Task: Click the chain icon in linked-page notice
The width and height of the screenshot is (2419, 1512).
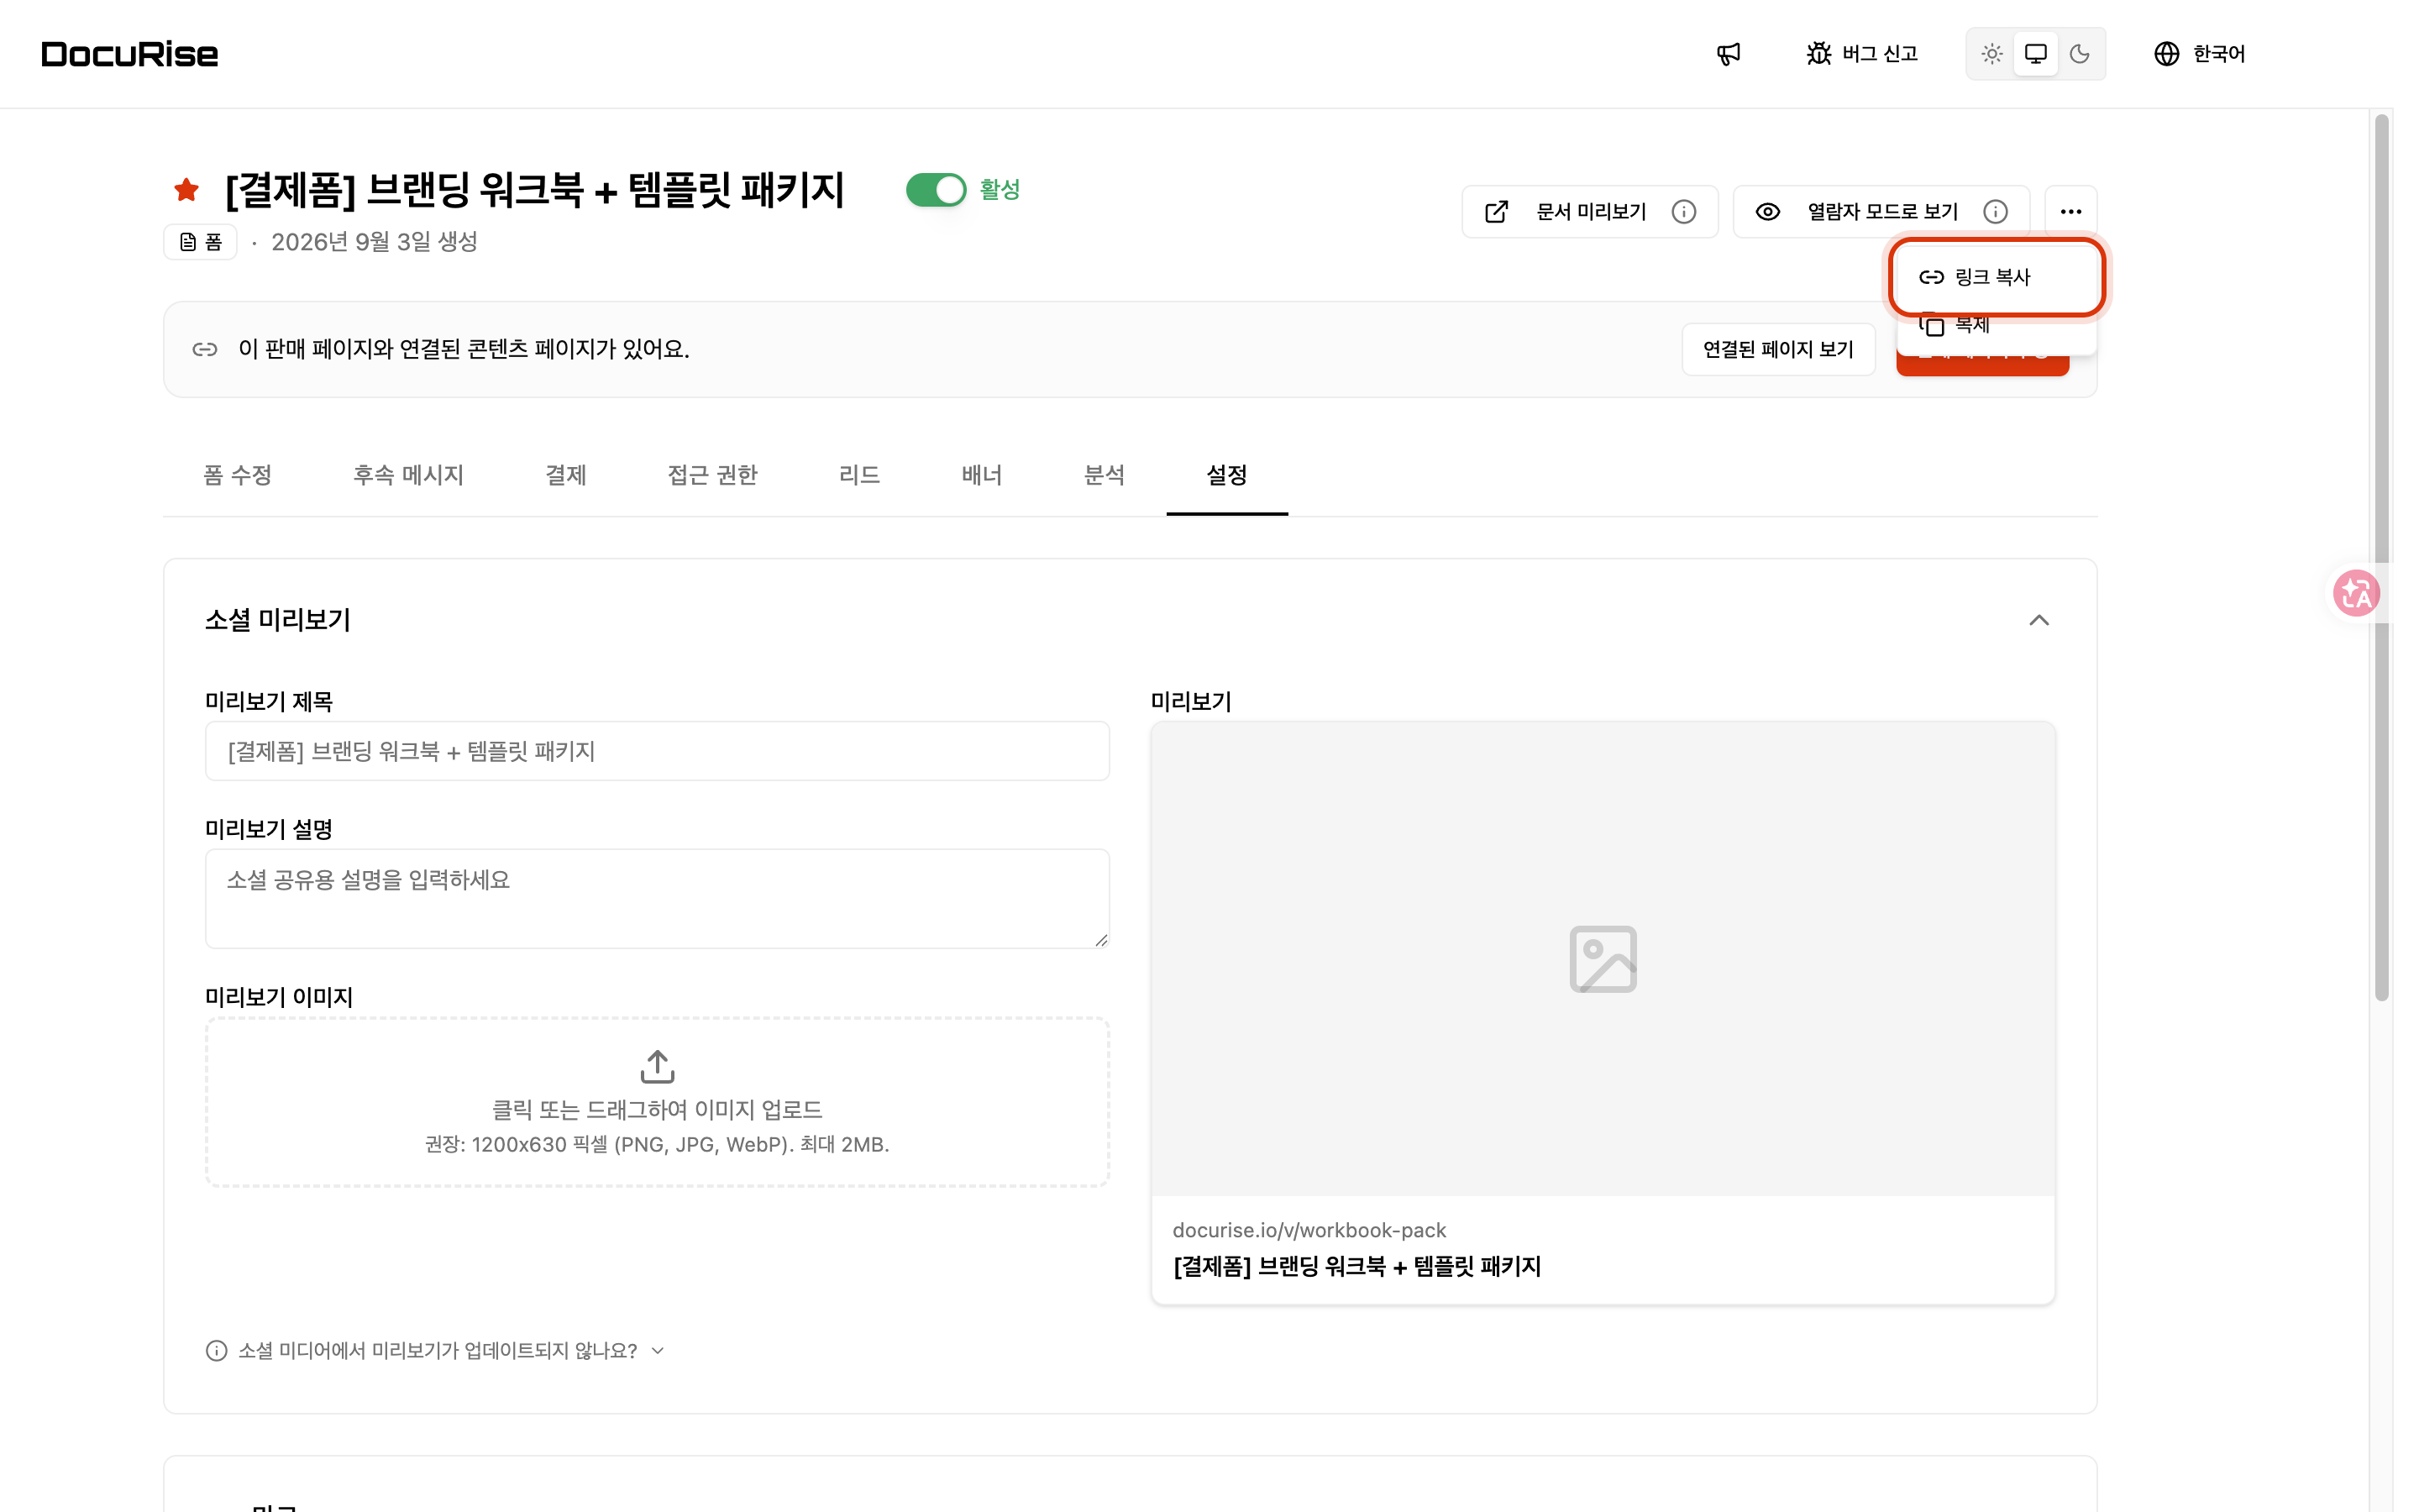Action: [205, 349]
